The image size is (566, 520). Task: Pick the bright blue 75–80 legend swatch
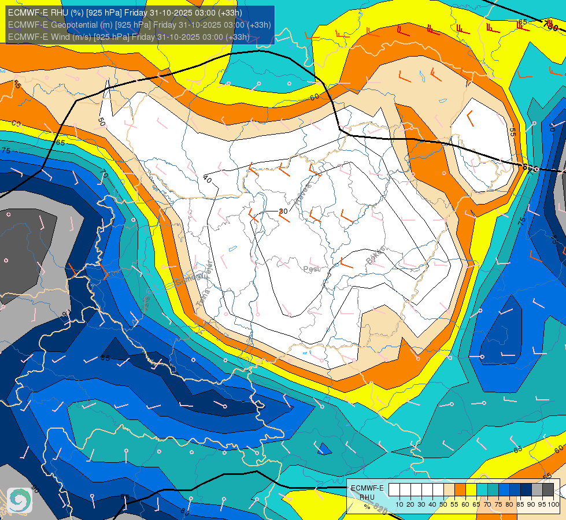tap(504, 489)
